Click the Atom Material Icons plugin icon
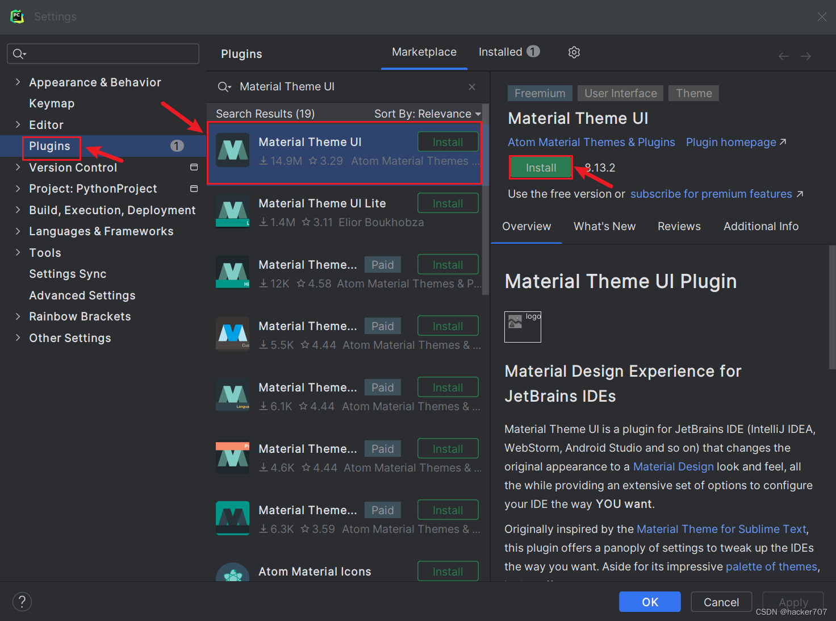 233,572
